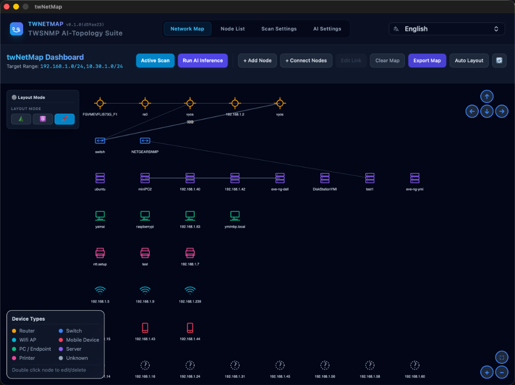515x385 pixels.
Task: Select the ntt.setup printer node
Action: 100,253
